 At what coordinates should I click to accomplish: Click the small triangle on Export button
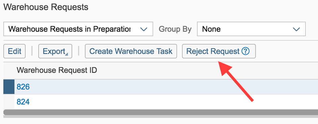pos(67,54)
